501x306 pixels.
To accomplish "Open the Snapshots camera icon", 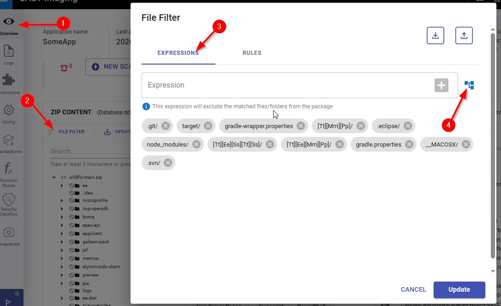I will [x=9, y=233].
